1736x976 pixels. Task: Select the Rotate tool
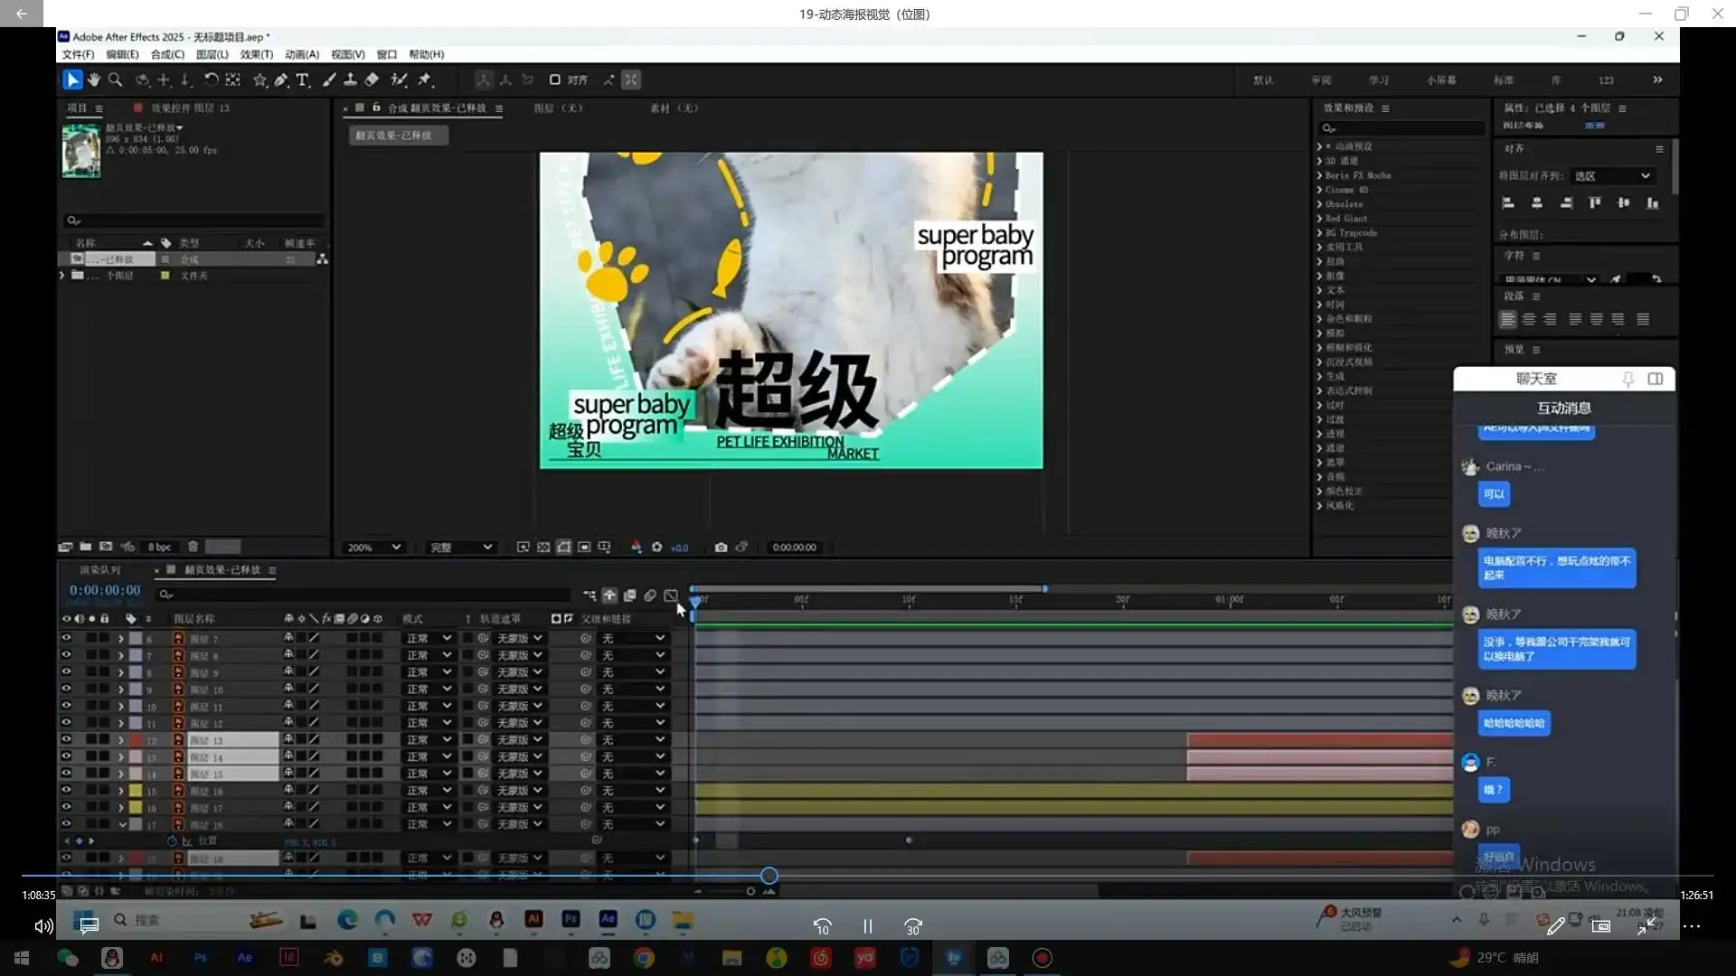tap(212, 80)
